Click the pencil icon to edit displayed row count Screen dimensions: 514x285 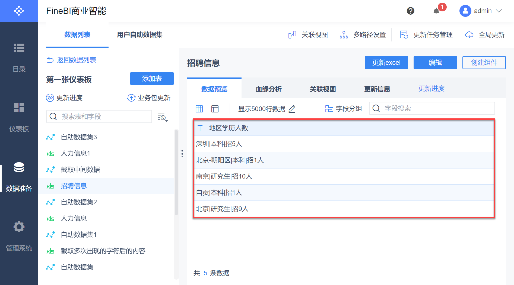click(x=292, y=109)
